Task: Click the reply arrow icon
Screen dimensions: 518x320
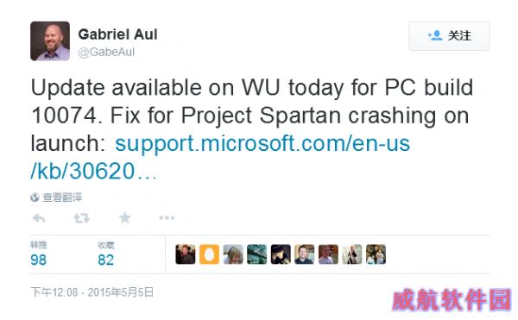Action: click(39, 218)
